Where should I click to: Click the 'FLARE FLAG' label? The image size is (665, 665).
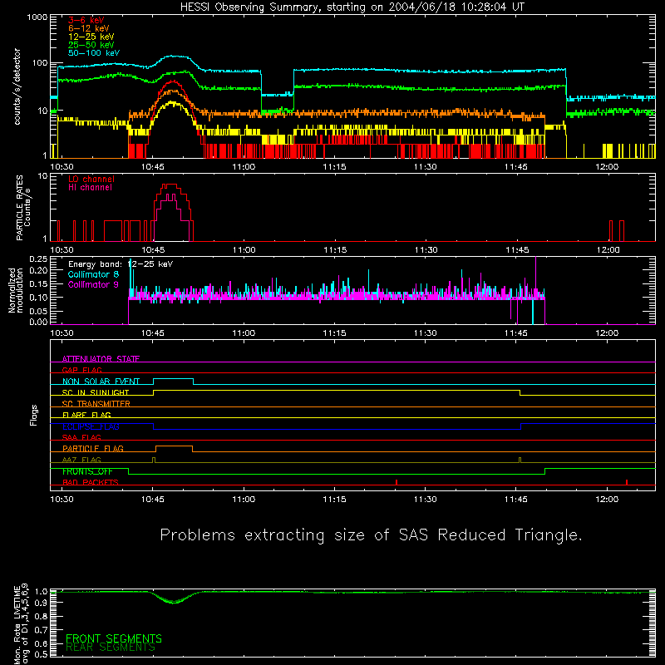pos(86,415)
